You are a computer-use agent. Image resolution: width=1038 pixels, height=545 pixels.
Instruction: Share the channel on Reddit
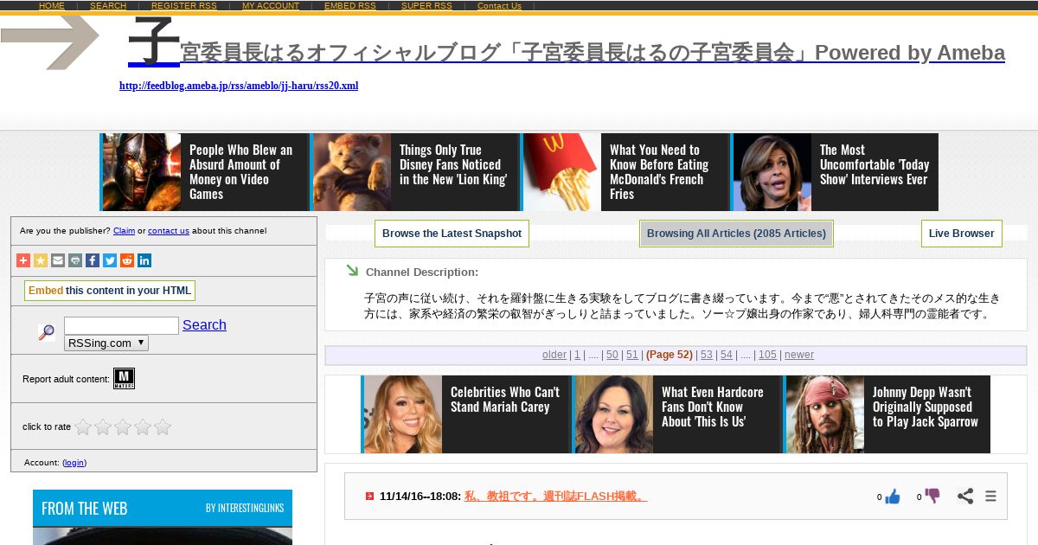coord(127,260)
